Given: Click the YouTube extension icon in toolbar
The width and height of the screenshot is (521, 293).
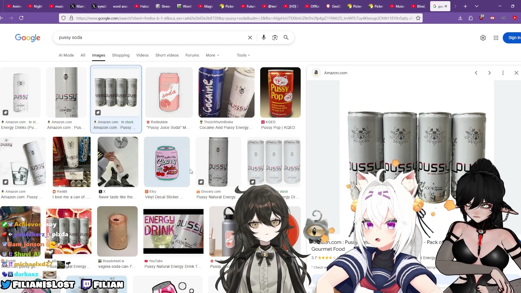Looking at the screenshot, I should (514, 18).
